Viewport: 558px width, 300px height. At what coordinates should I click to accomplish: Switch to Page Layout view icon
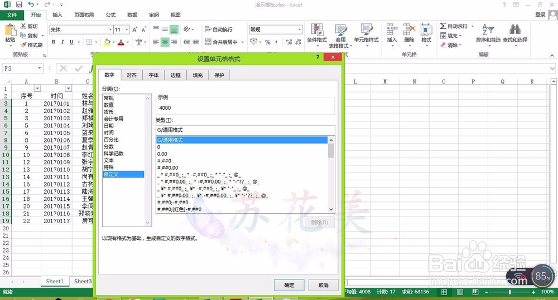tap(460, 292)
